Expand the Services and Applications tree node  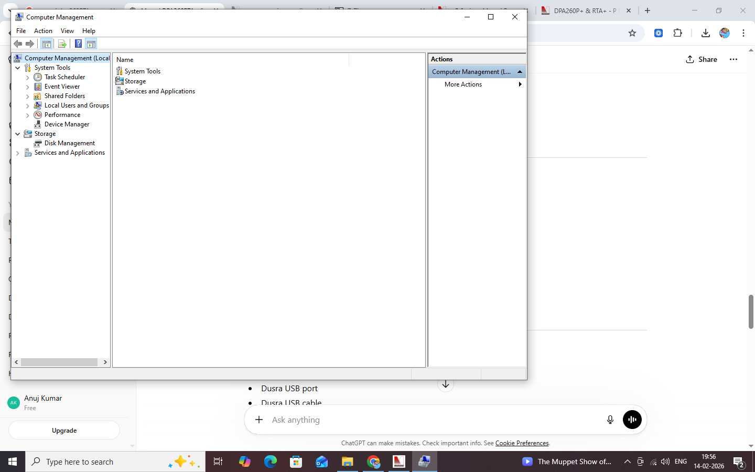tap(18, 153)
